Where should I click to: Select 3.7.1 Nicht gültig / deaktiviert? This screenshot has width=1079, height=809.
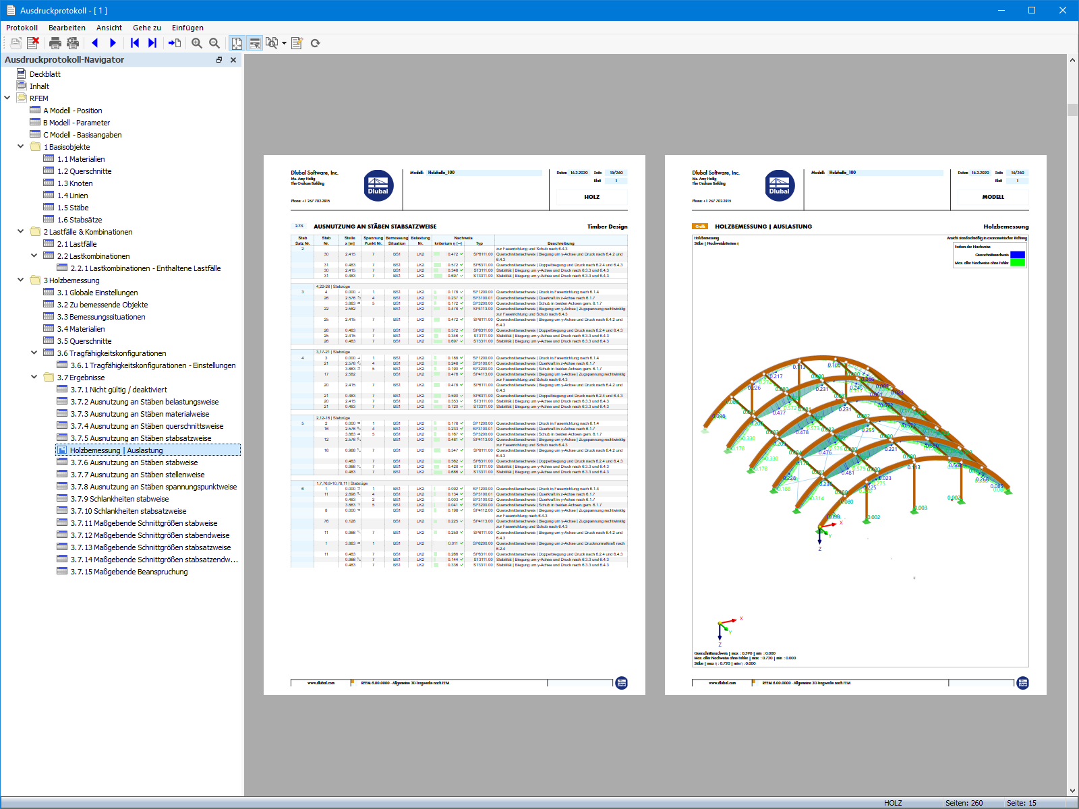point(119,390)
